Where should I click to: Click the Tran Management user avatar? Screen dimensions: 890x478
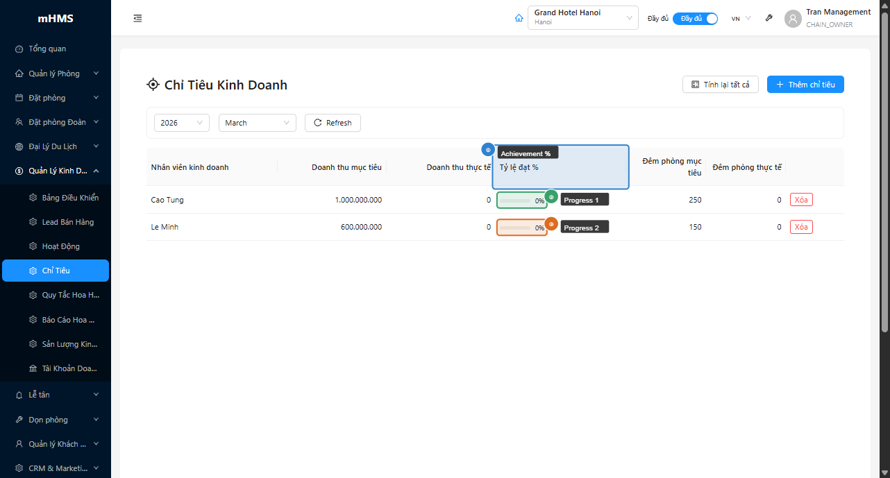tap(793, 19)
